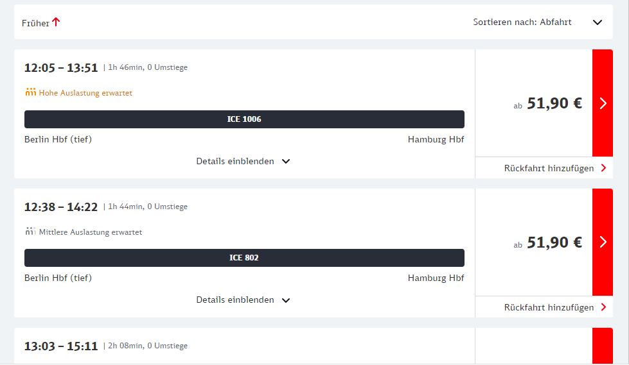Expand details for the ICE 802 connection
This screenshot has width=629, height=365.
click(243, 300)
